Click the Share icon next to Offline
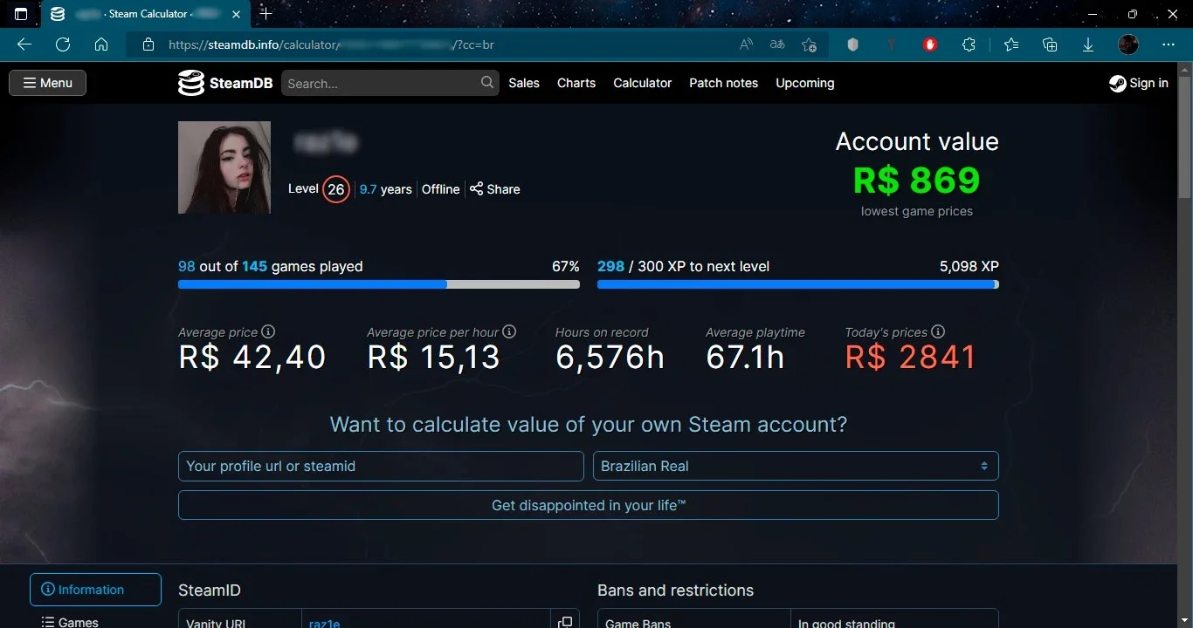The image size is (1193, 628). (476, 188)
